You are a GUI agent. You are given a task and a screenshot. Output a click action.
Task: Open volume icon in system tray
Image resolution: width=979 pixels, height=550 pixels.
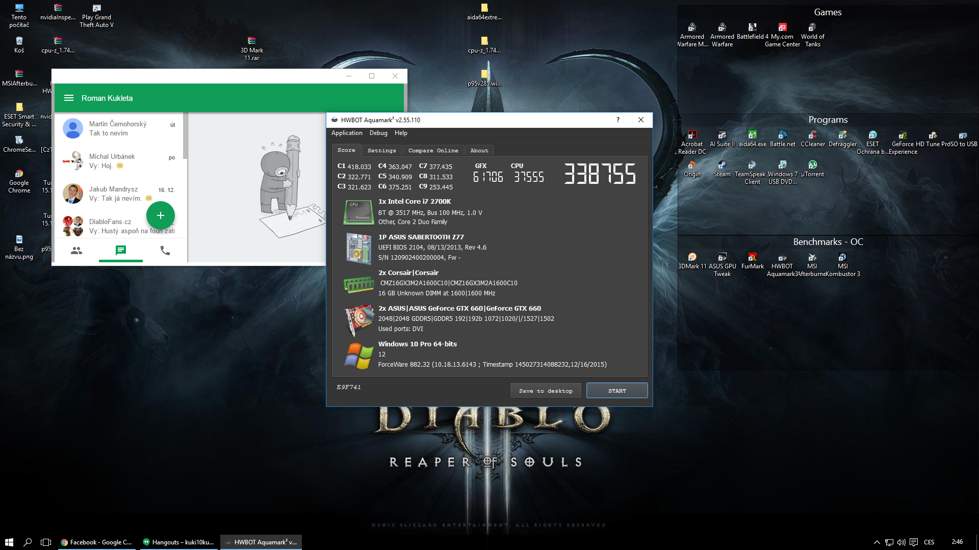(x=901, y=542)
